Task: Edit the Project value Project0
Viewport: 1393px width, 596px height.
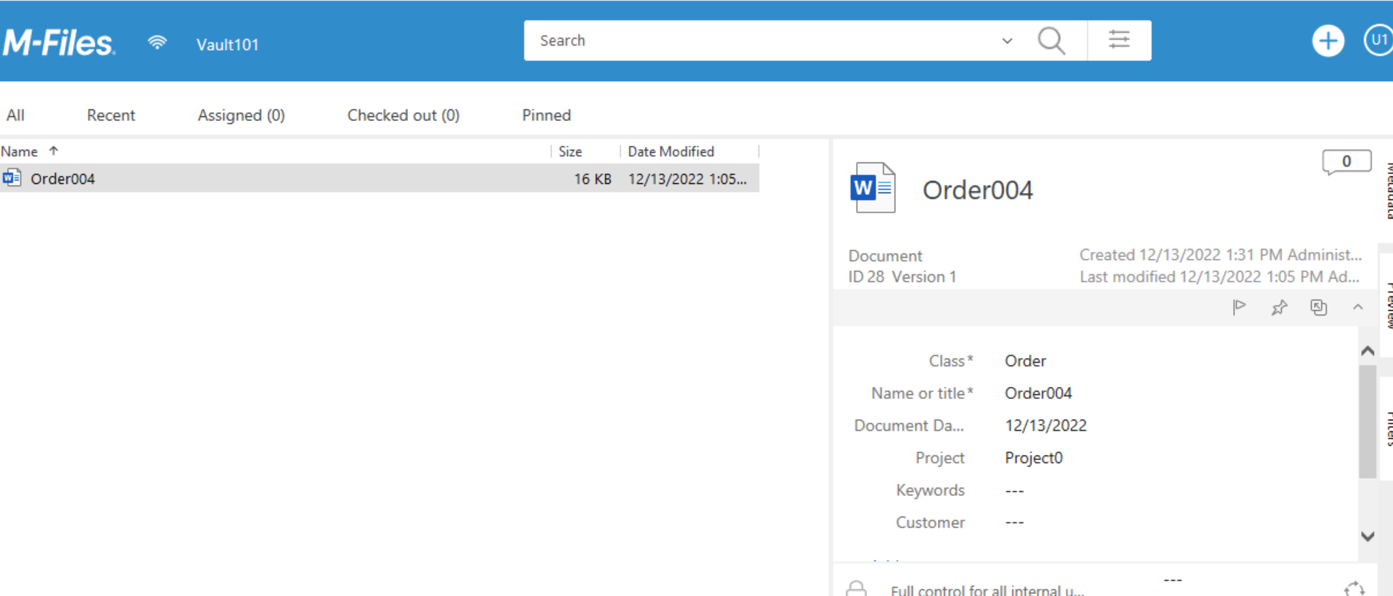Action: click(1033, 458)
